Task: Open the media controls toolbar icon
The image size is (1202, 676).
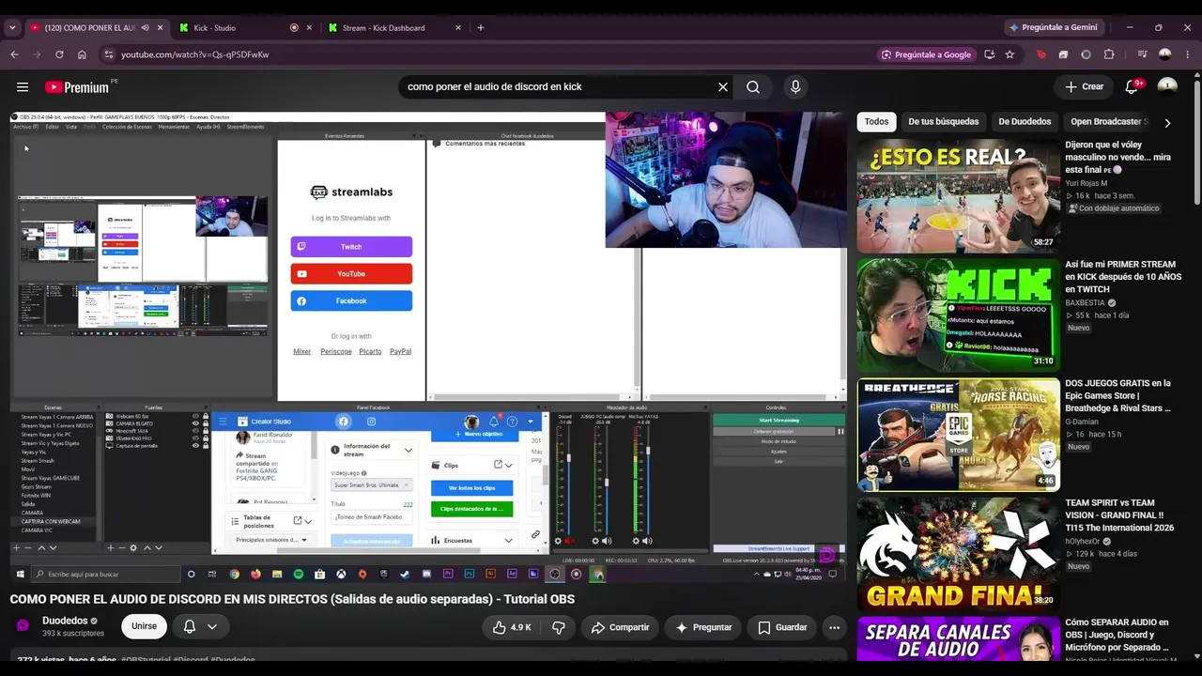Action: click(1142, 54)
